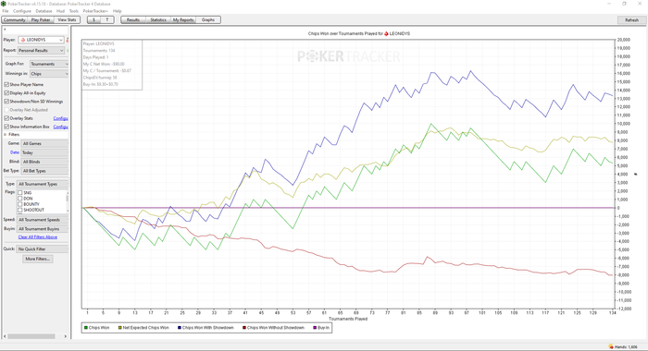Open the Bet Type filter dropdown
This screenshot has width=648, height=351.
(44, 171)
